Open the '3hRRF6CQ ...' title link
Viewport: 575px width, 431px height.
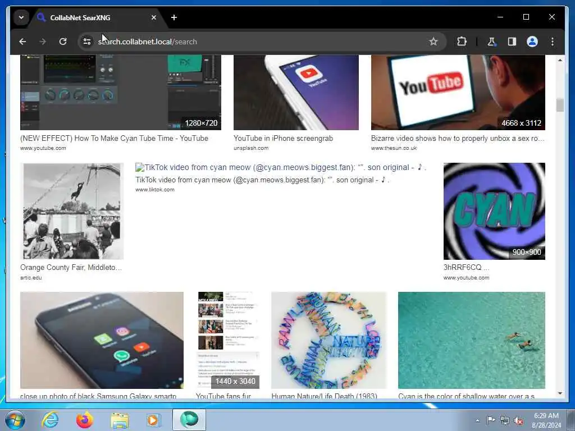click(466, 267)
